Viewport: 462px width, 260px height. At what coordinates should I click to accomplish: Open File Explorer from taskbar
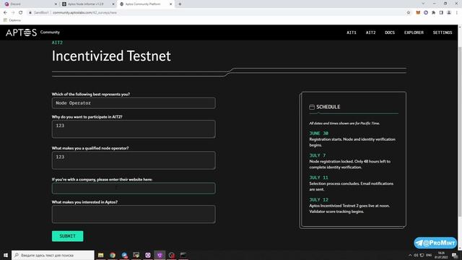coord(101,255)
